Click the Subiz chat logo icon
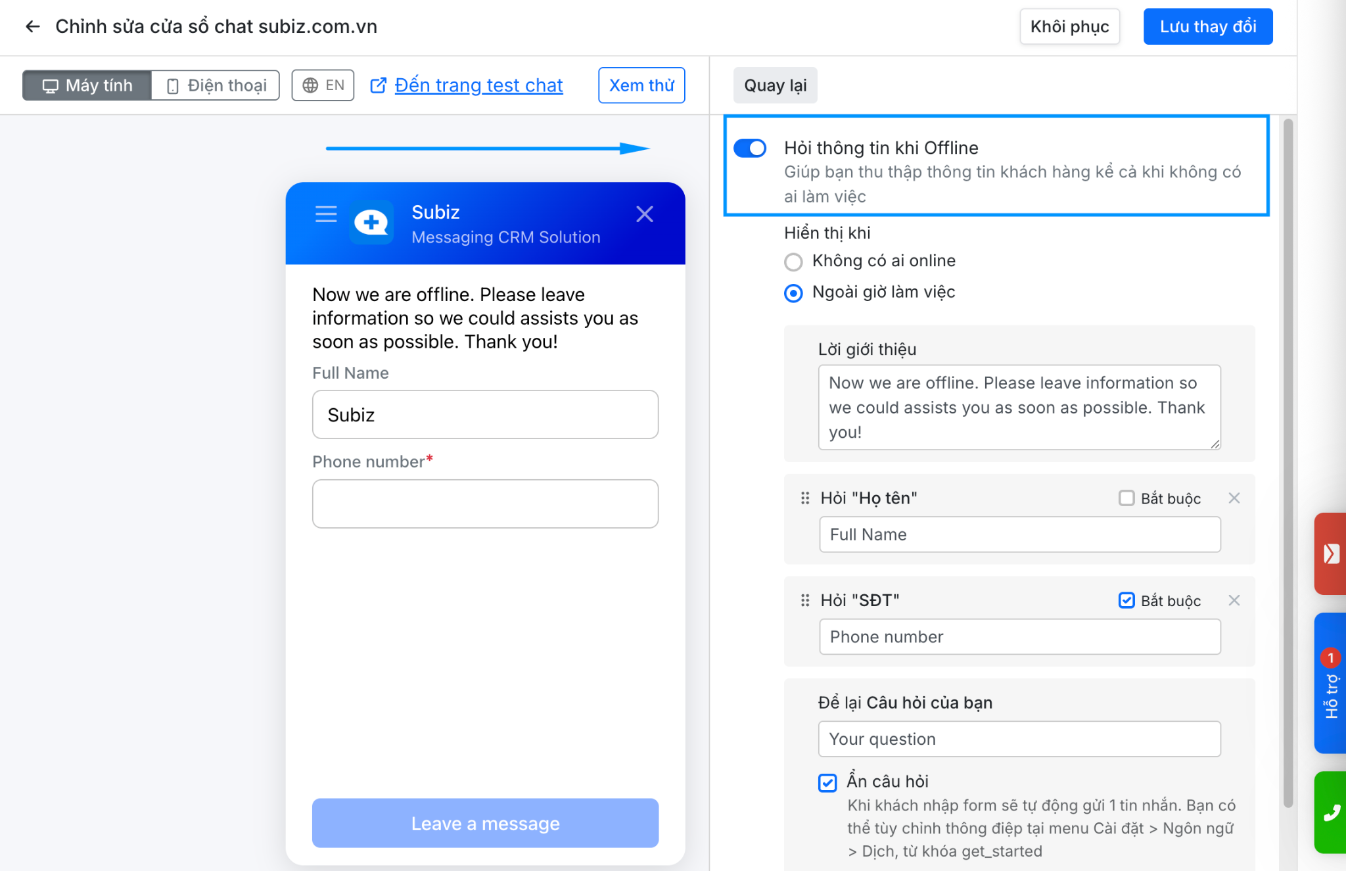 click(371, 223)
